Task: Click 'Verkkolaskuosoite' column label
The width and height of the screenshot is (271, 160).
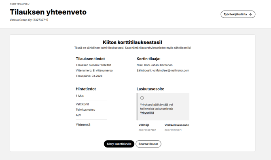Action: 177,125
